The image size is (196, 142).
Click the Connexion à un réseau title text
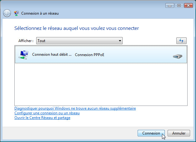pyautogui.click(x=40, y=13)
